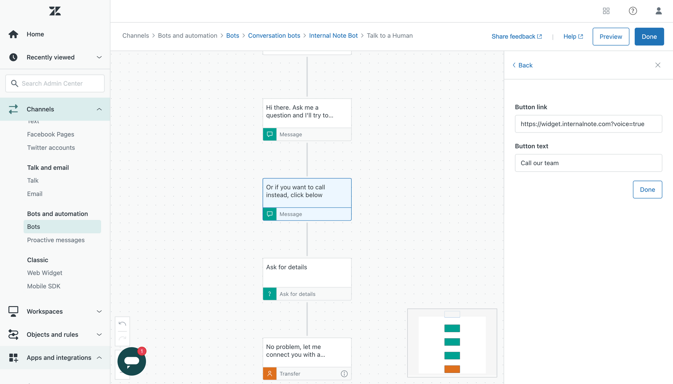The height and width of the screenshot is (384, 673).
Task: Open the user profile icon
Action: click(659, 11)
